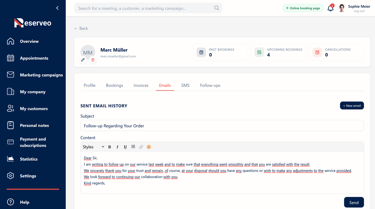The image size is (375, 209).
Task: Click the Personal notes clipboard icon
Action: tap(11, 125)
